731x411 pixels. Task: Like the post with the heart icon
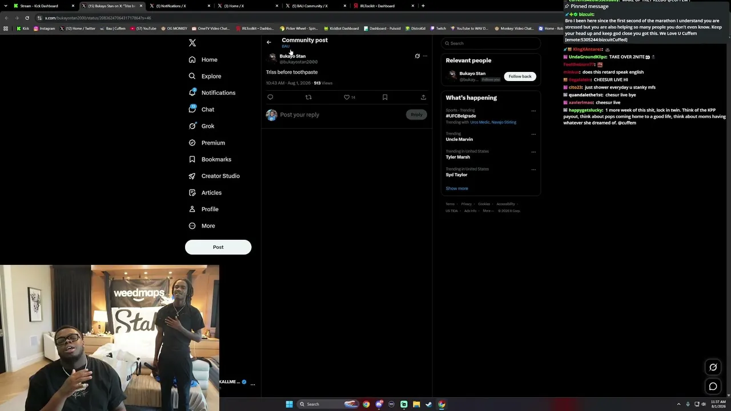[347, 97]
